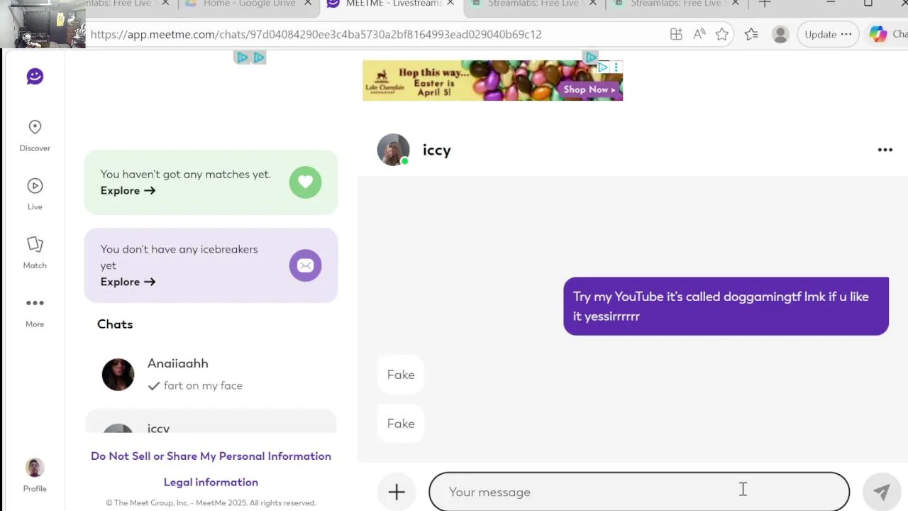Click the Easter chocolate banner ad
The height and width of the screenshot is (511, 908).
tap(492, 80)
